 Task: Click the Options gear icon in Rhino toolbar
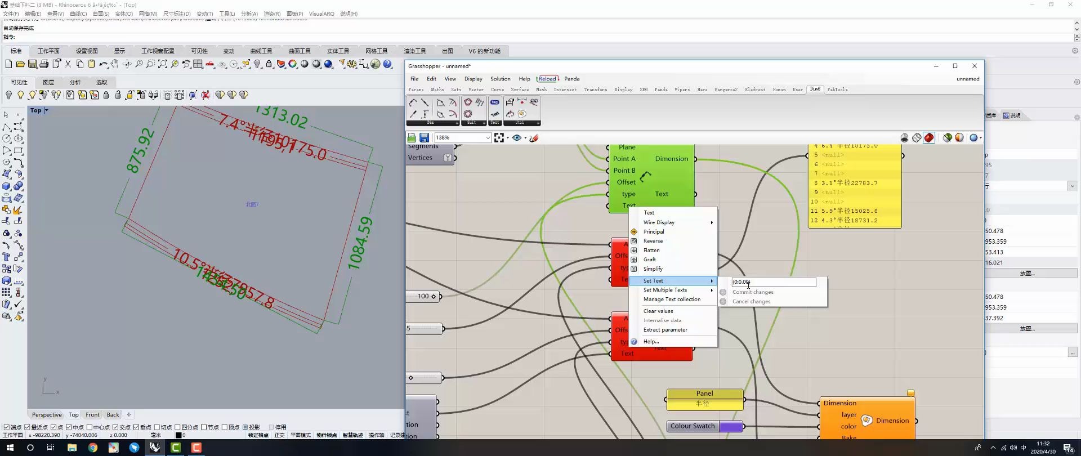(x=351, y=64)
